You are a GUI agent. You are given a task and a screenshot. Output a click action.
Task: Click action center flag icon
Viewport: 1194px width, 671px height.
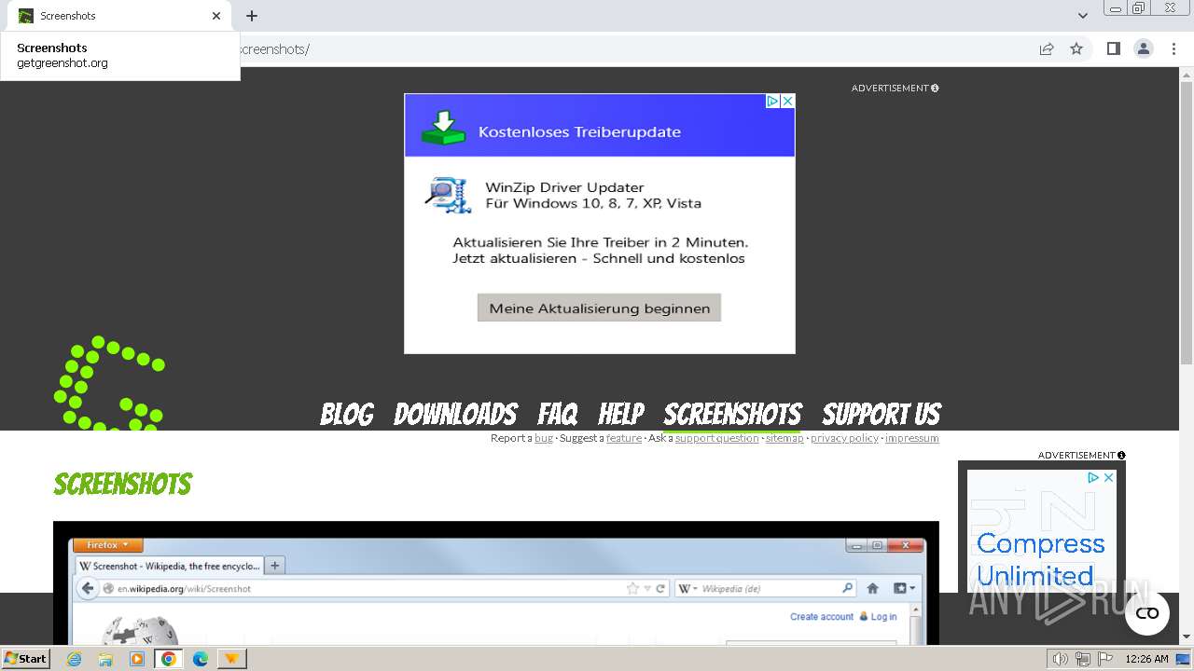click(1104, 659)
